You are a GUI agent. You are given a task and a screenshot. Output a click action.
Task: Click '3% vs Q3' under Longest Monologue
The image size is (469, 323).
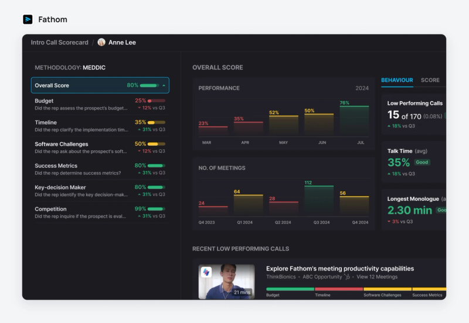(400, 222)
